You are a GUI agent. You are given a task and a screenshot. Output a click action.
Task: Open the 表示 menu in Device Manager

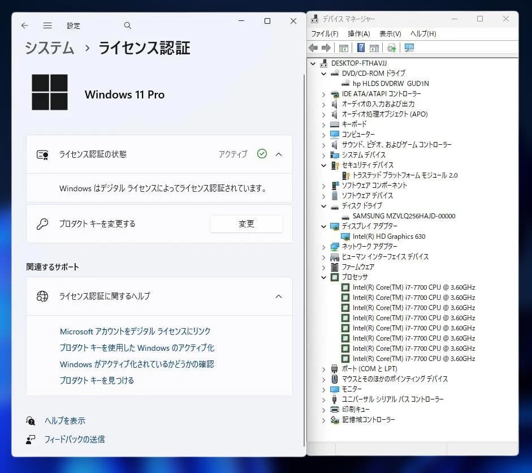(x=390, y=33)
